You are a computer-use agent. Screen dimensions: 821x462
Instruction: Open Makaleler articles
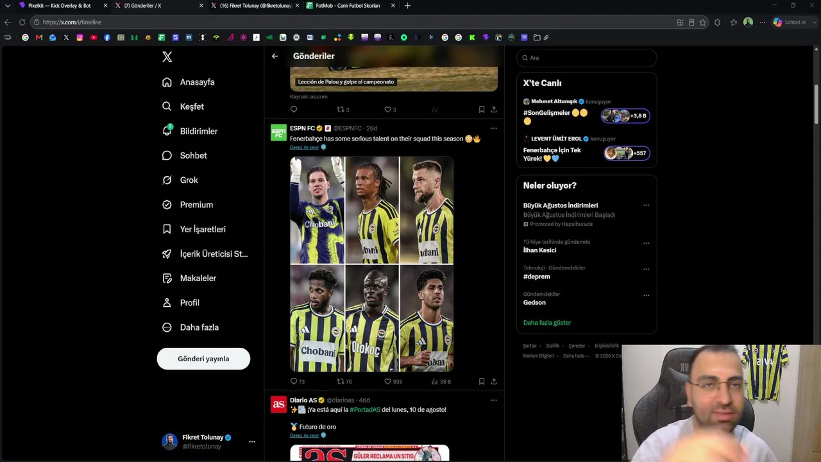coord(189,278)
